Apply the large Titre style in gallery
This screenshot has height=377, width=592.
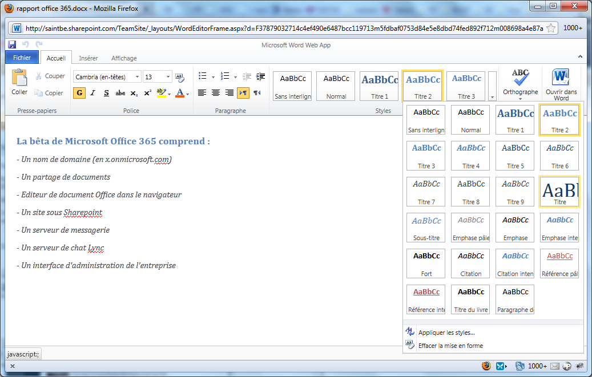559,191
